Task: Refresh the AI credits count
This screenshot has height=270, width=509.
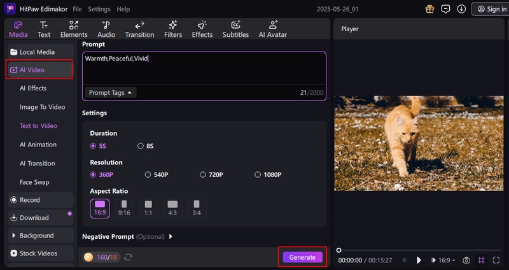Action: coord(129,257)
